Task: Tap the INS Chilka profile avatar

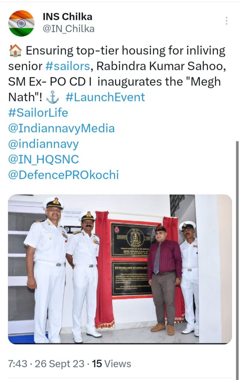Action: 21,23
